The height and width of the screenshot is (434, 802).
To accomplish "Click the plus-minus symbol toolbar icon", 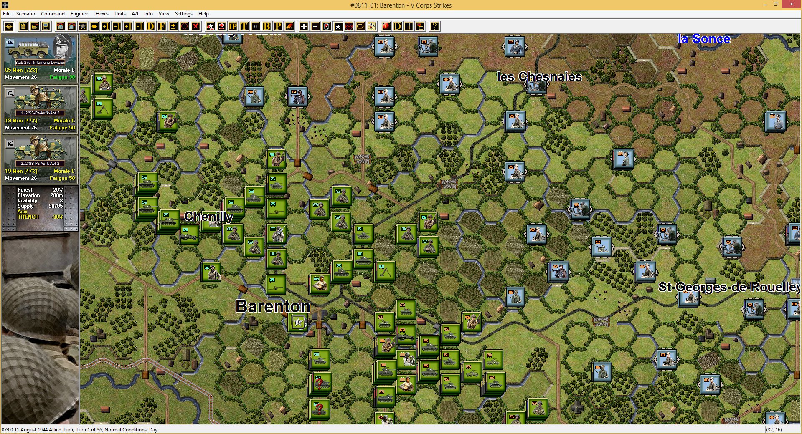I will (173, 26).
